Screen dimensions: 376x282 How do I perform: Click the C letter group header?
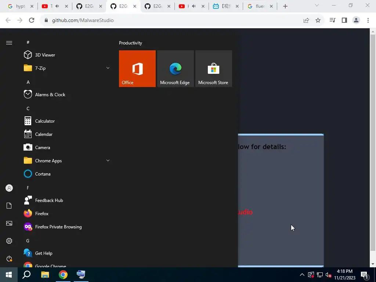[x=28, y=109]
